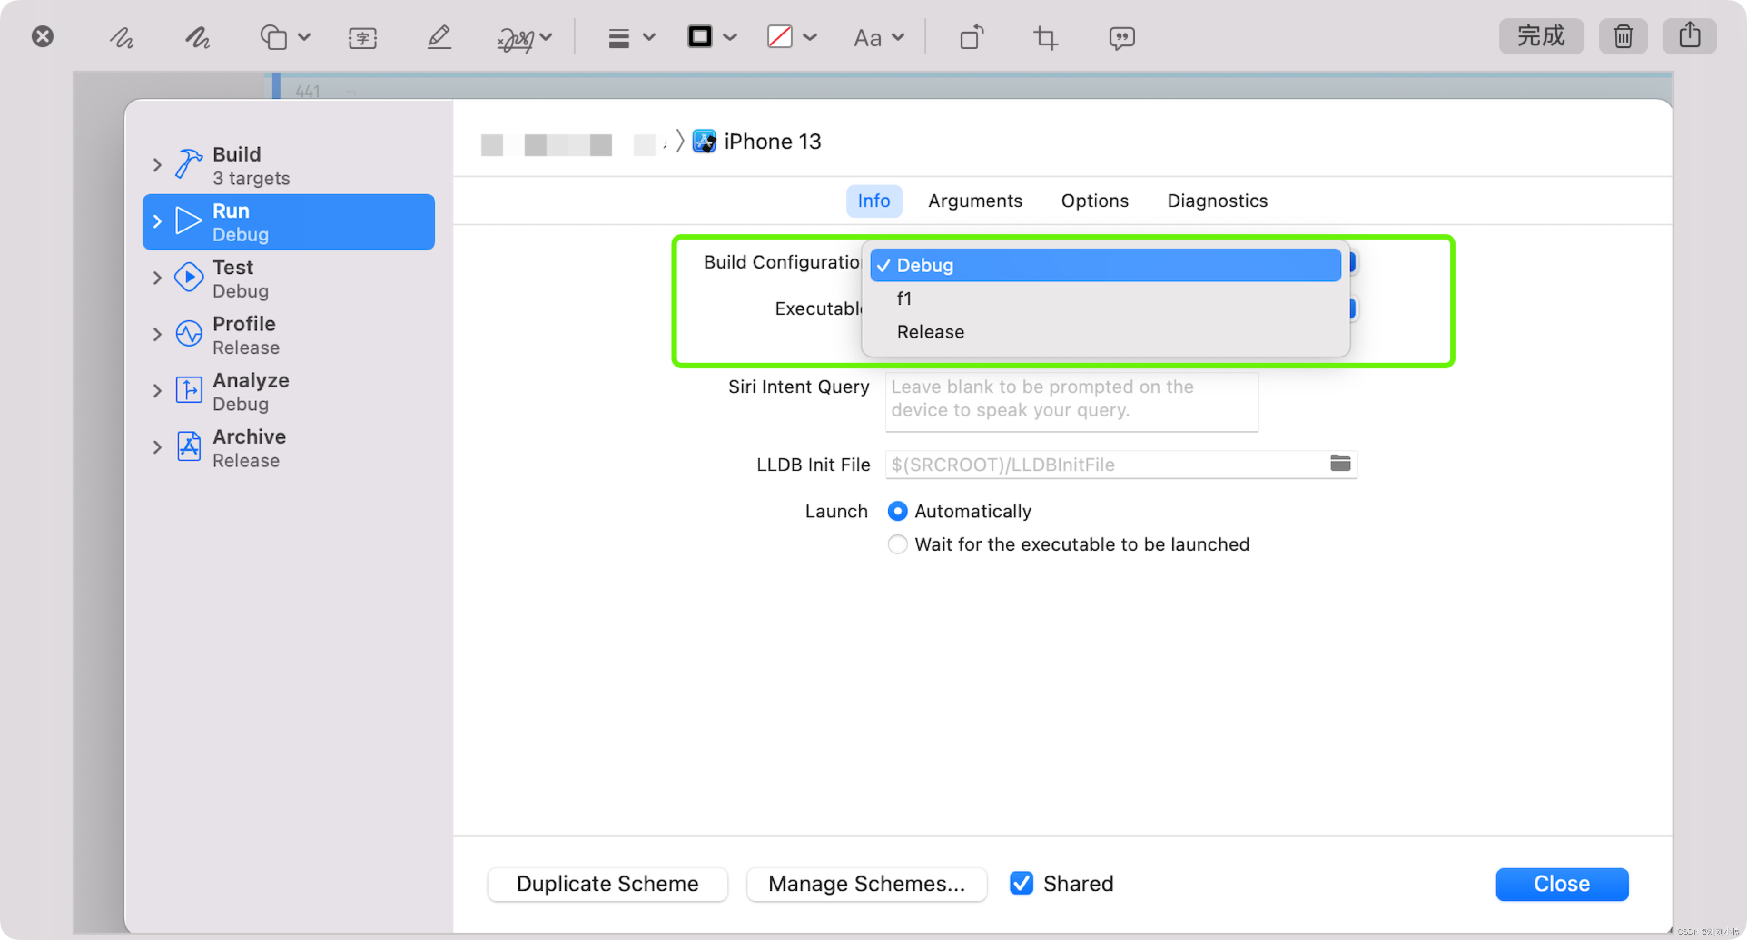Viewport: 1747px width, 940px height.
Task: Open shapes dropdown arrow
Action: point(305,37)
